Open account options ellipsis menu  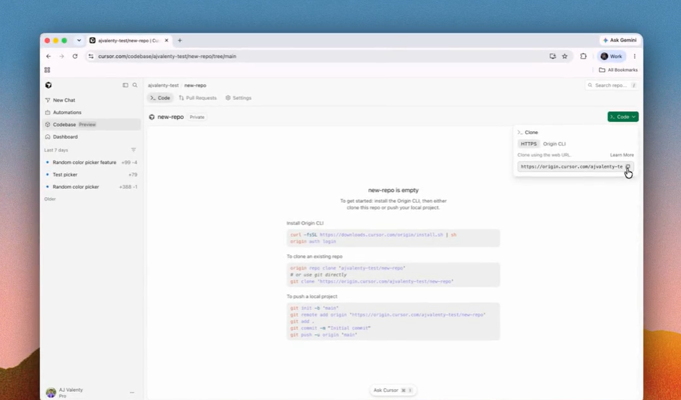pyautogui.click(x=132, y=393)
